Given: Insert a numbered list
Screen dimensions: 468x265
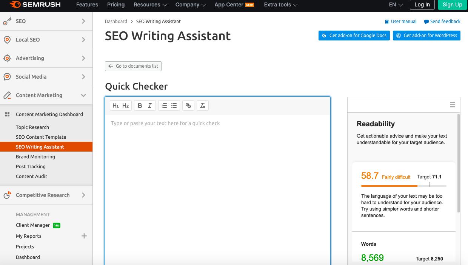Looking at the screenshot, I should (x=164, y=105).
